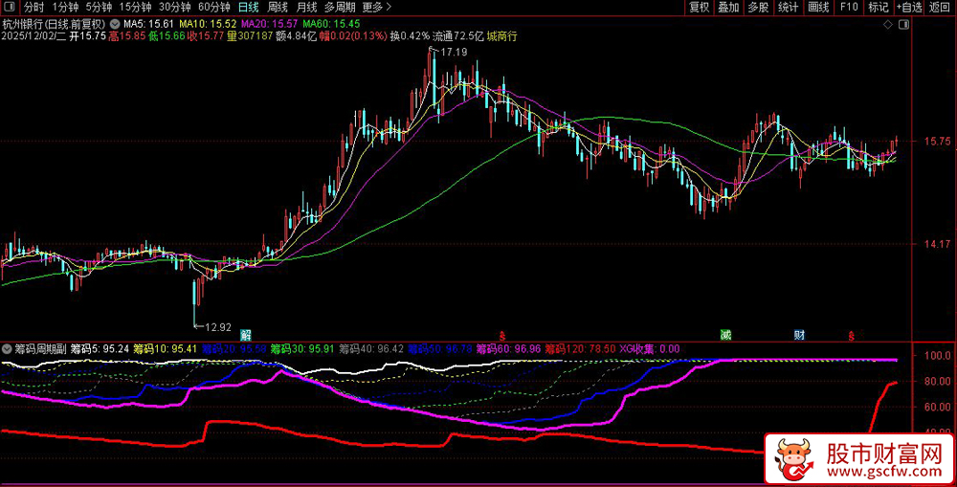Open the F10 company info button
This screenshot has width=957, height=487.
click(x=848, y=8)
